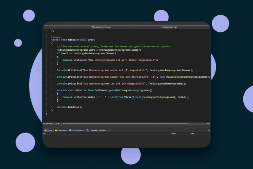The height and width of the screenshot is (169, 253).
Task: Click the Console.ReadKey(); line
Action: point(70,107)
